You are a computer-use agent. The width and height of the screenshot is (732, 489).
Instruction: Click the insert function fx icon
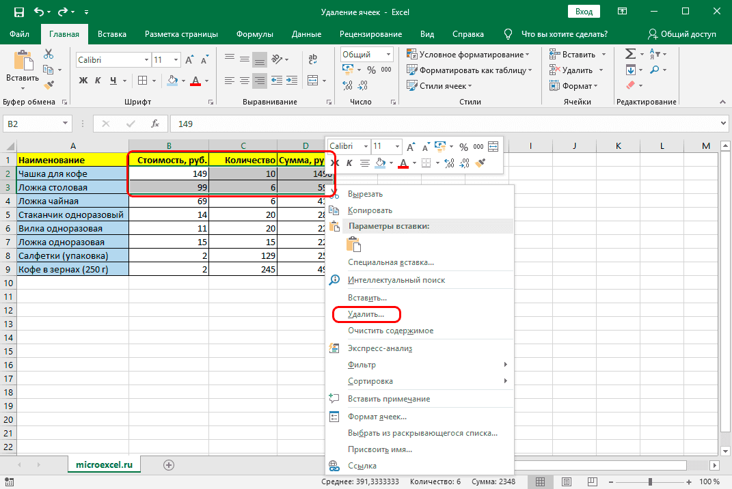click(x=155, y=124)
